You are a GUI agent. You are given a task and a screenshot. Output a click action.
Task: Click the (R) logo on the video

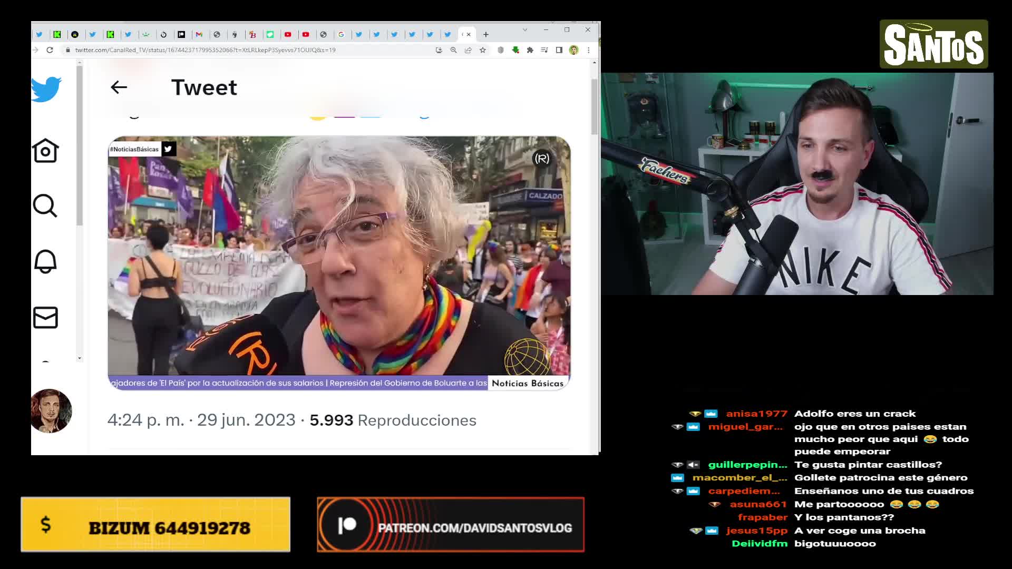coord(542,159)
